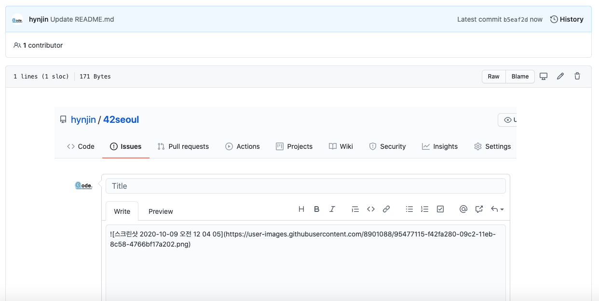The width and height of the screenshot is (599, 301).
Task: Switch to the Settings tab
Action: [492, 146]
